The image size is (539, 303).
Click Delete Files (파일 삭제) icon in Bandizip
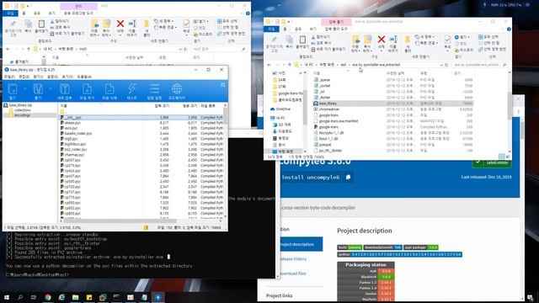click(109, 89)
